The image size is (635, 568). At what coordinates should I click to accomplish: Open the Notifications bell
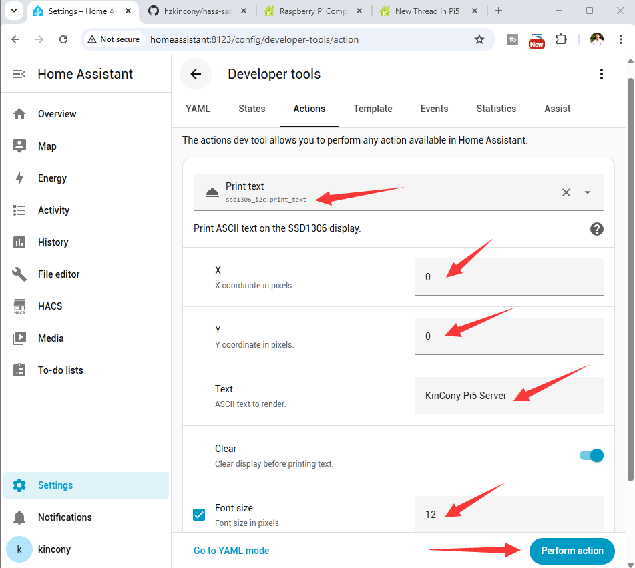click(19, 517)
